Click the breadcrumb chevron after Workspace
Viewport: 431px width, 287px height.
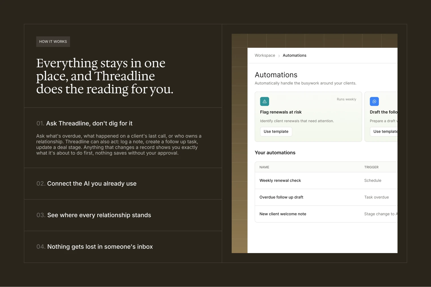(279, 56)
